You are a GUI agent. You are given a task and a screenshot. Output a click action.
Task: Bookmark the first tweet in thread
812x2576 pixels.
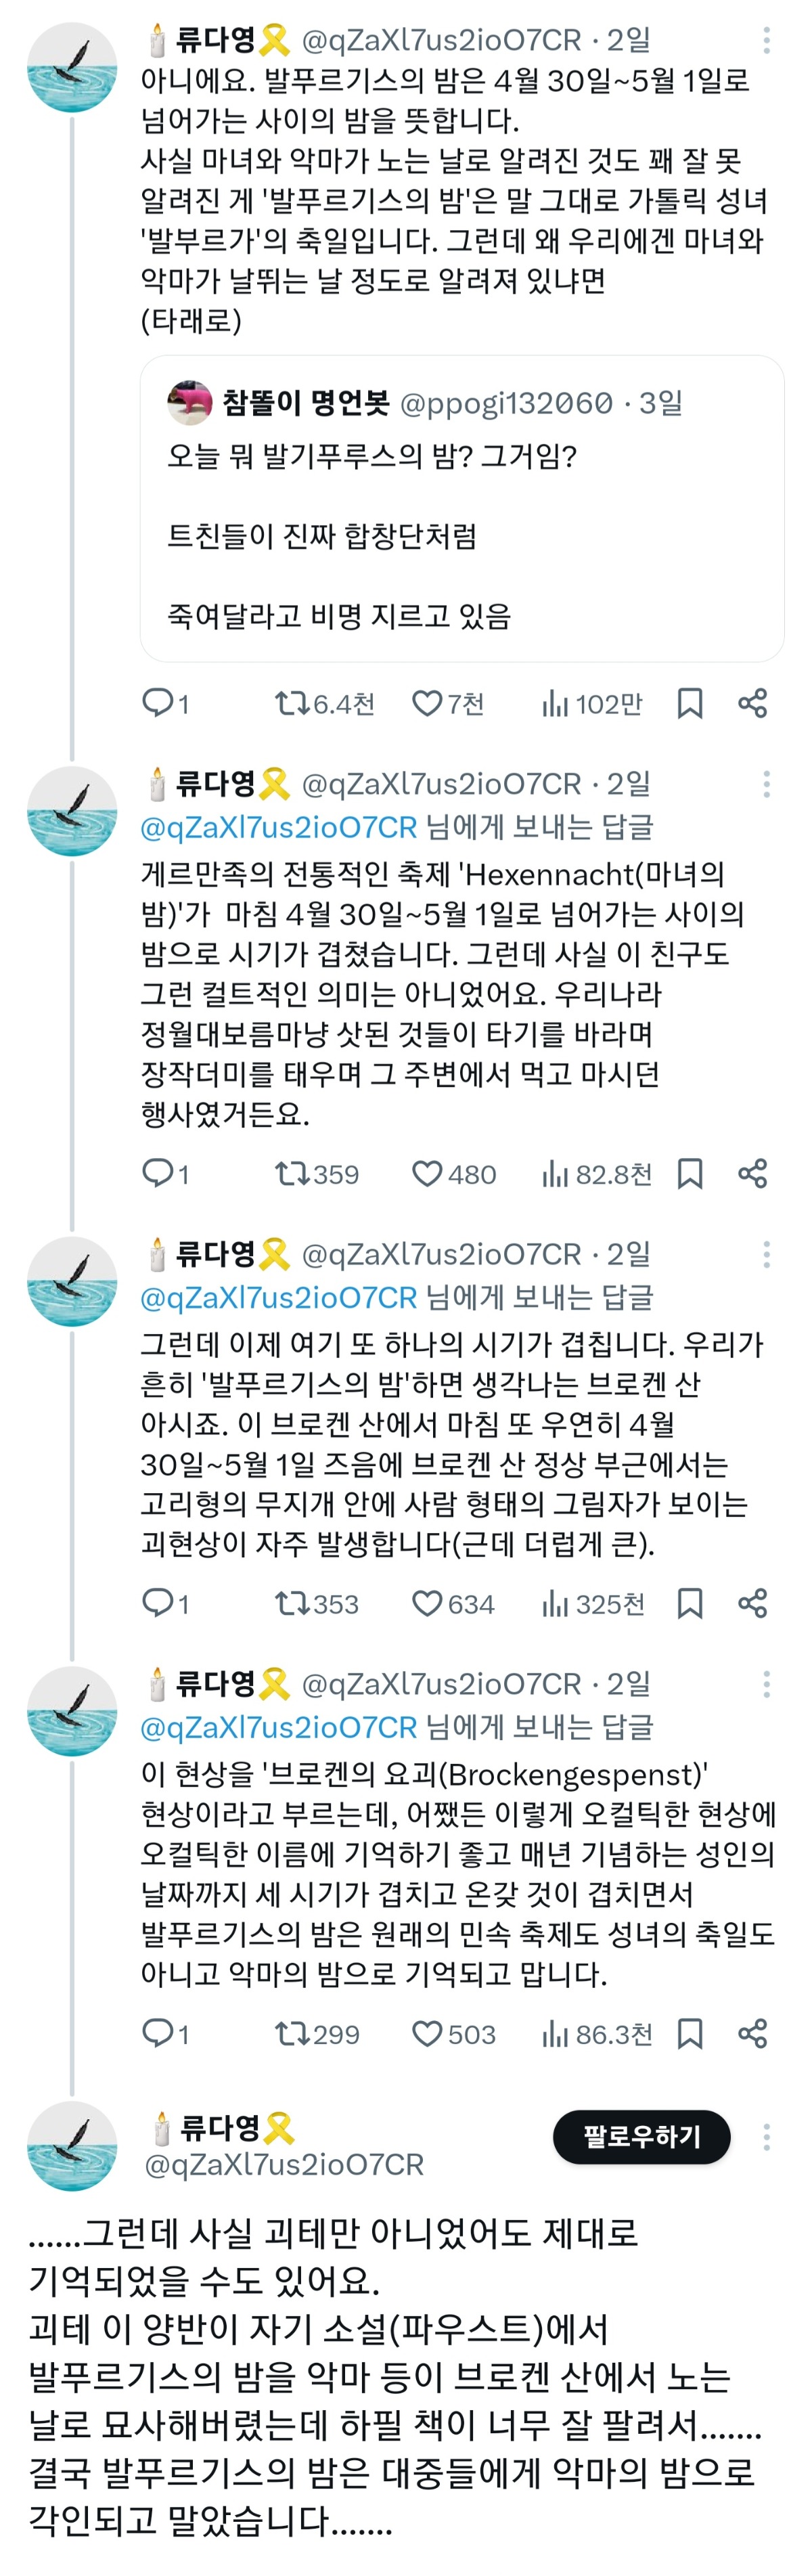coord(690,704)
